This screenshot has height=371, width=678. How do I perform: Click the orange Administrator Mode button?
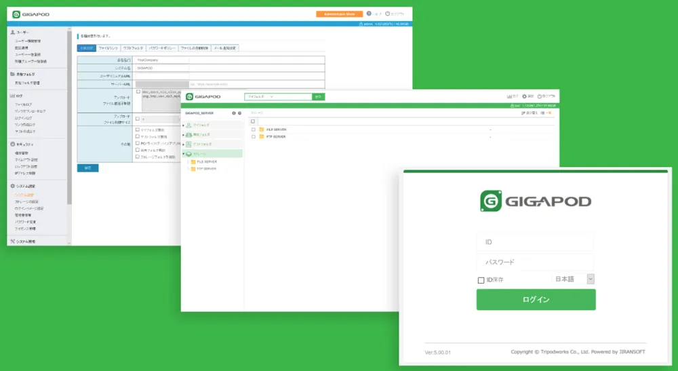(339, 14)
